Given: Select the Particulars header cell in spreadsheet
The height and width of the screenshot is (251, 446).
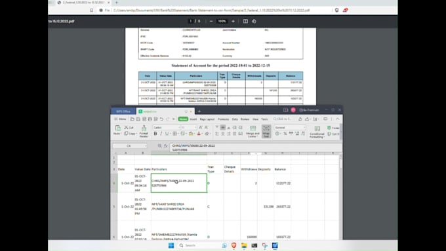Looking at the screenshot, I should tap(179, 169).
